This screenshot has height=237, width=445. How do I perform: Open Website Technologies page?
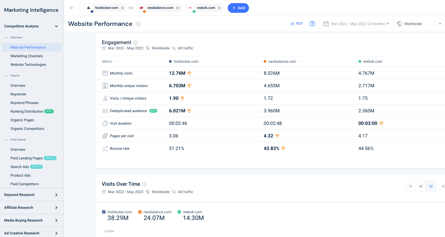(x=28, y=65)
